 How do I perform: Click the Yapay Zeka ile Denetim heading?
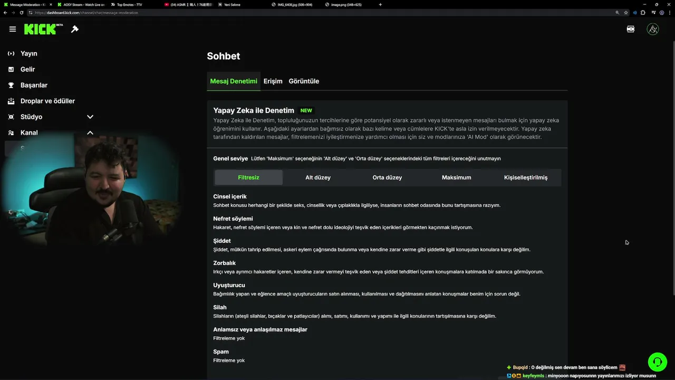point(254,110)
